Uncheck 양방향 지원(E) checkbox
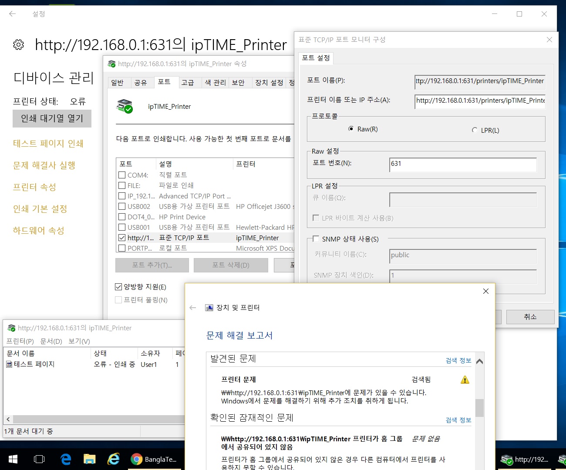This screenshot has height=470, width=566. [x=118, y=287]
